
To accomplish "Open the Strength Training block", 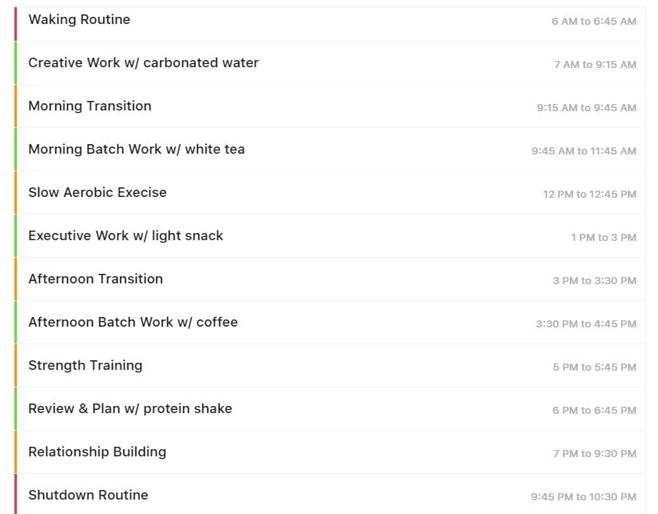I will [x=331, y=365].
